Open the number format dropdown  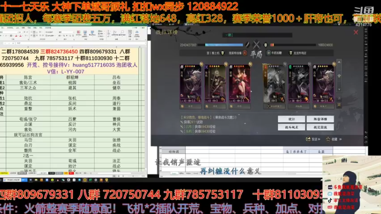pyautogui.click(x=73, y=32)
